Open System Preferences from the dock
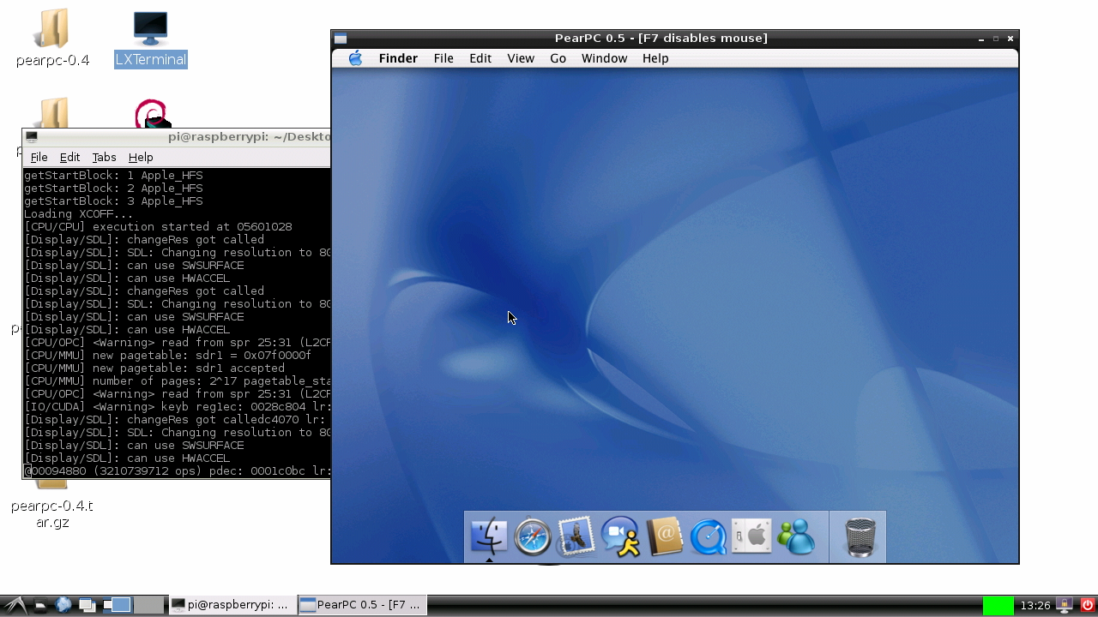Image resolution: width=1098 pixels, height=617 pixels. 751,537
